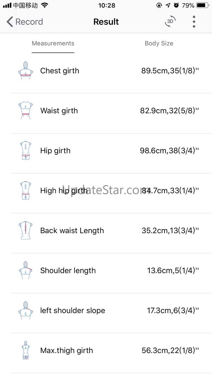Tap the Max.thigh girth value 56.3cm
The height and width of the screenshot is (378, 212).
(170, 350)
